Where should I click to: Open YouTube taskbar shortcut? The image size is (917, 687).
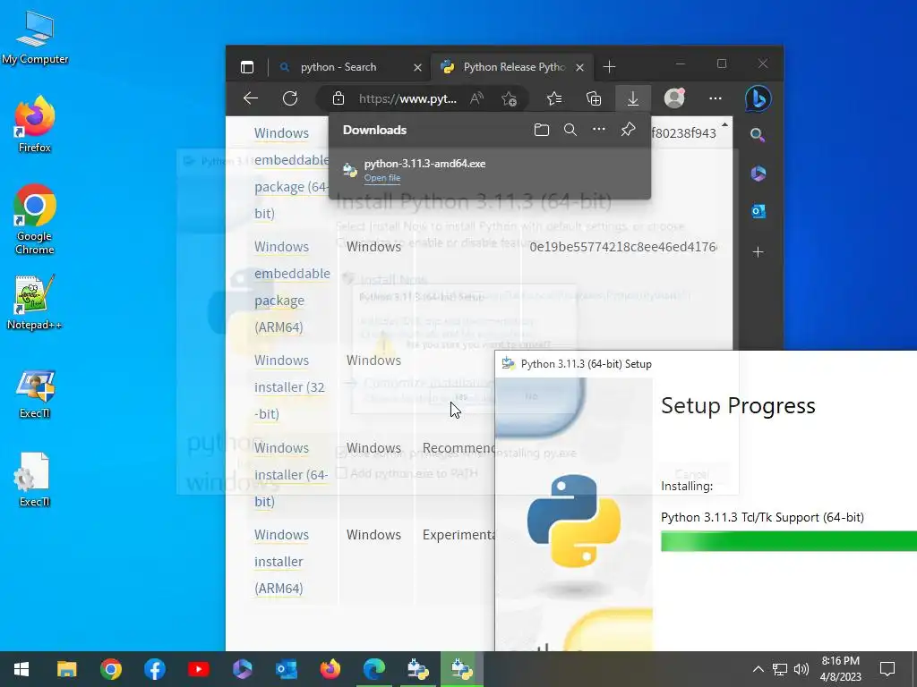point(198,669)
